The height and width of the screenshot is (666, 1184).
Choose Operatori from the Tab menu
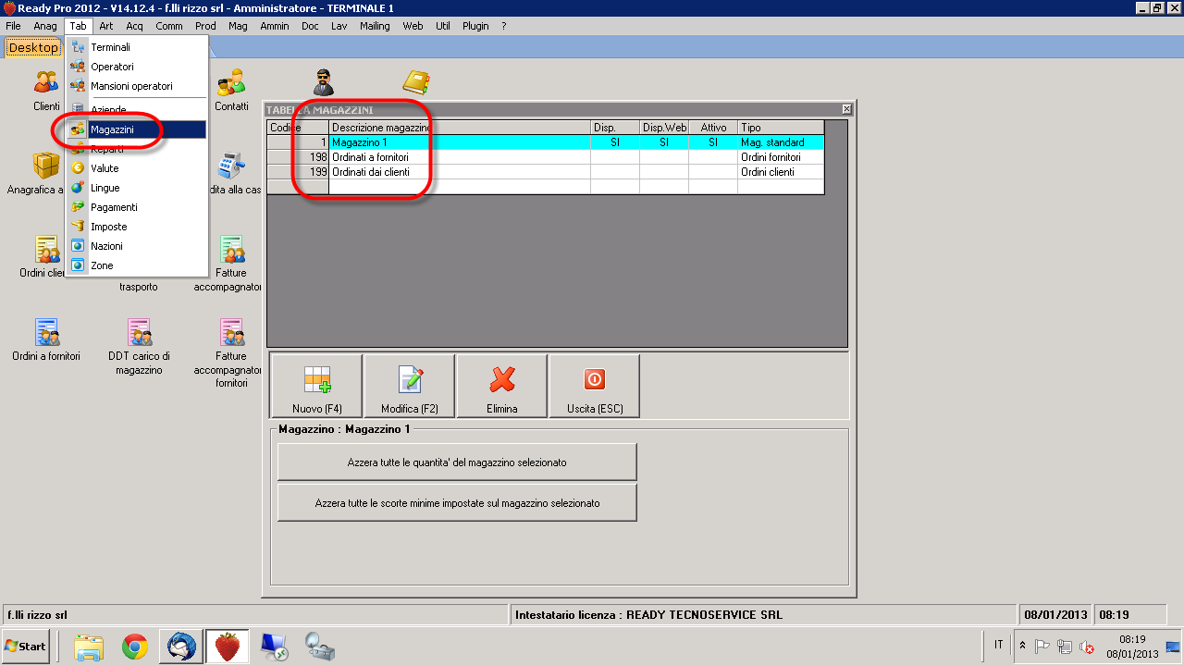click(x=136, y=67)
